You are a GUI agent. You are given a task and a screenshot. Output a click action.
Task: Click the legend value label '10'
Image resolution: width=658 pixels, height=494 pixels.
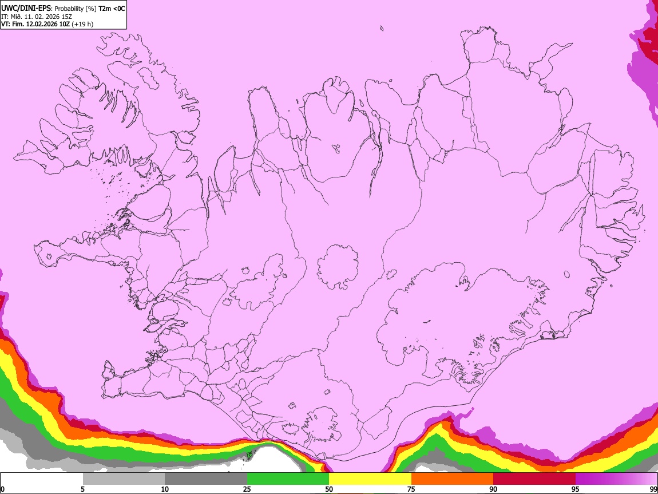165,489
